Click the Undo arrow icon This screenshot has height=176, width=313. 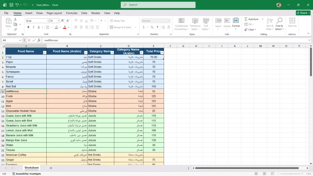point(17,5)
